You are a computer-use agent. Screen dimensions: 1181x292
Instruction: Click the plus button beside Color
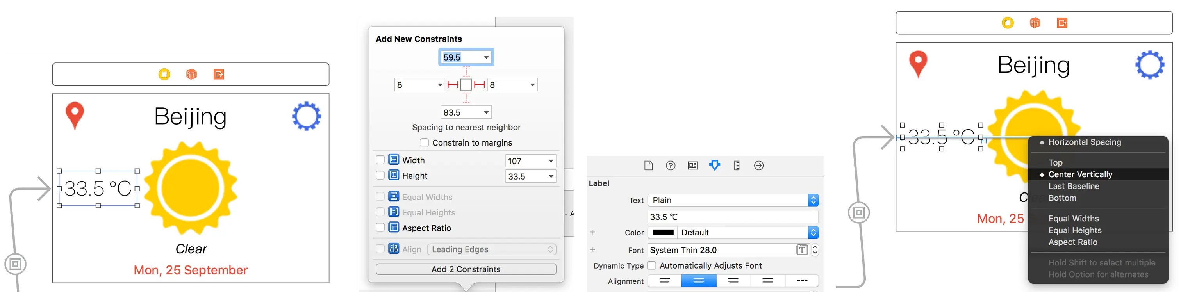[592, 232]
